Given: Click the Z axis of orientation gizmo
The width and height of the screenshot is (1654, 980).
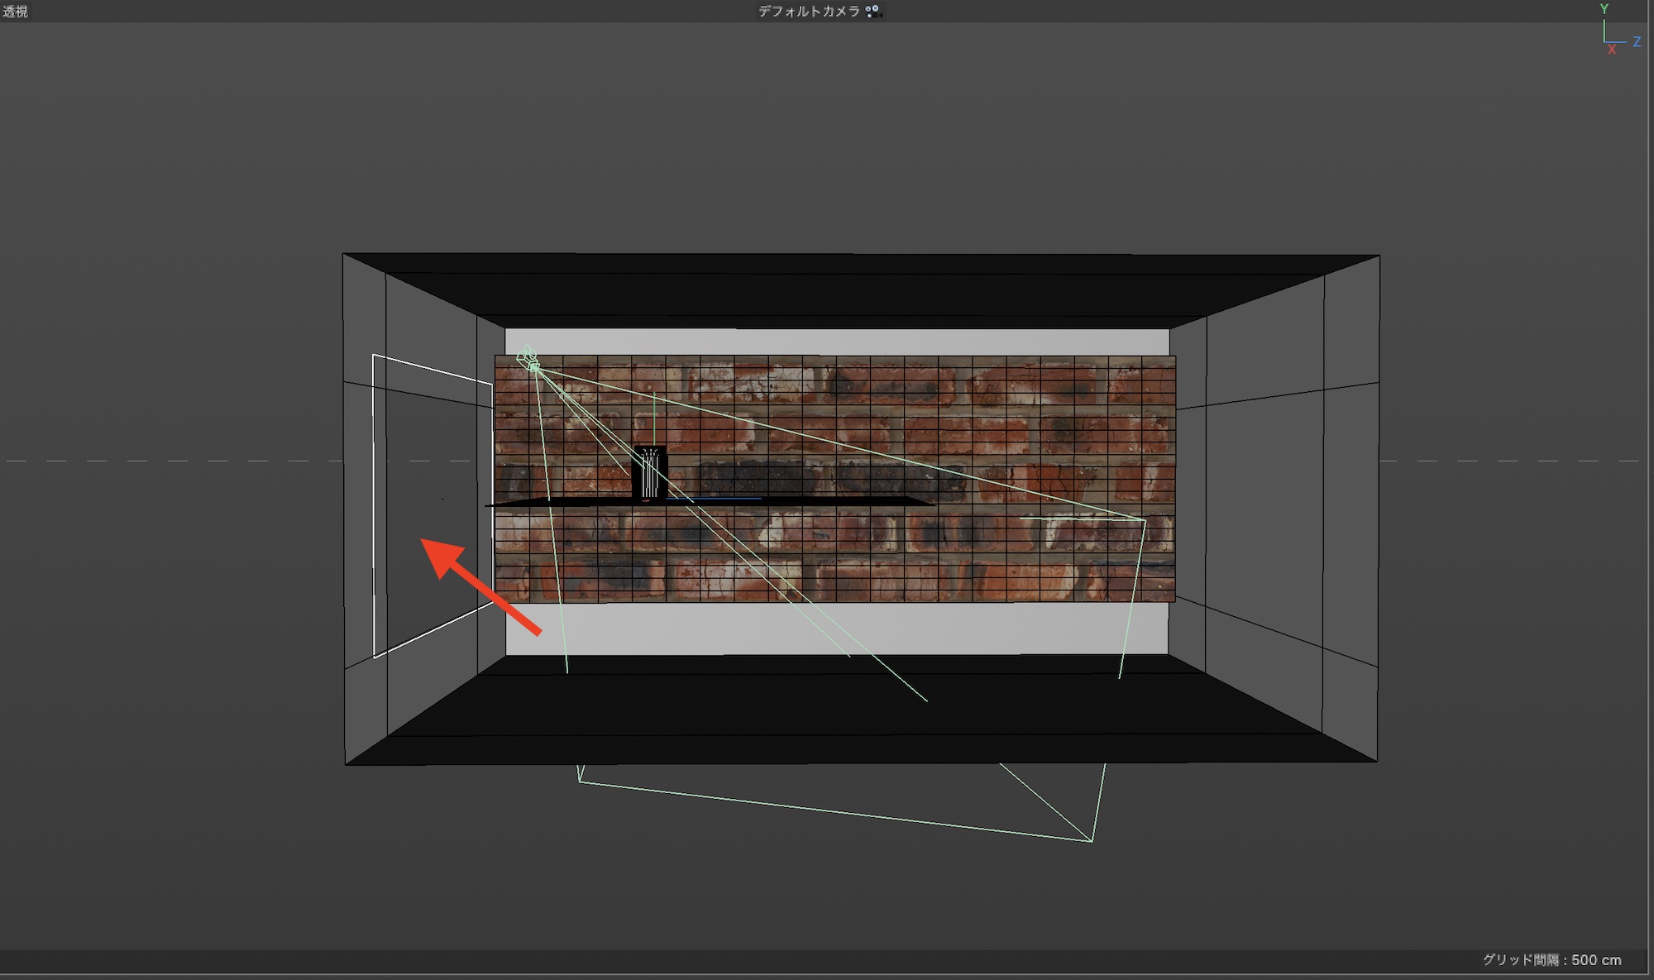Looking at the screenshot, I should (x=1636, y=41).
